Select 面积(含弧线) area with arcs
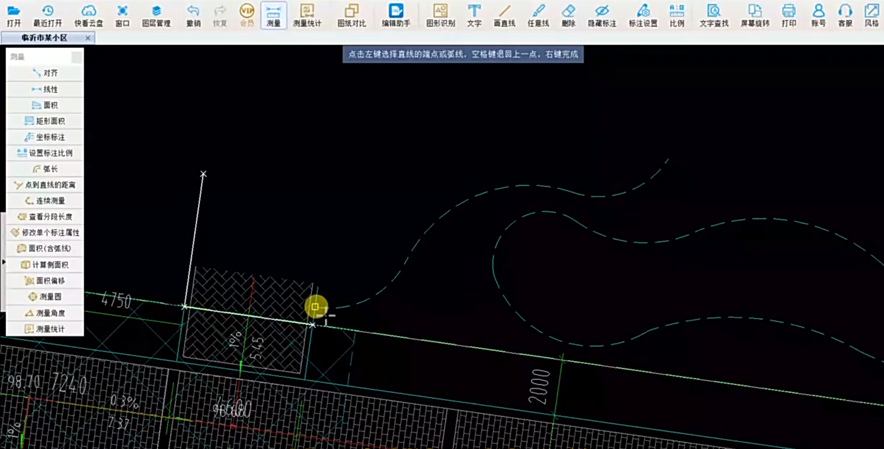Image resolution: width=884 pixels, height=449 pixels. pyautogui.click(x=45, y=248)
